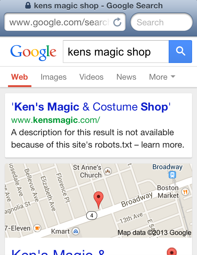Tap the Kmart shopping icon
Screen dimensions: 197x255
[75, 231]
